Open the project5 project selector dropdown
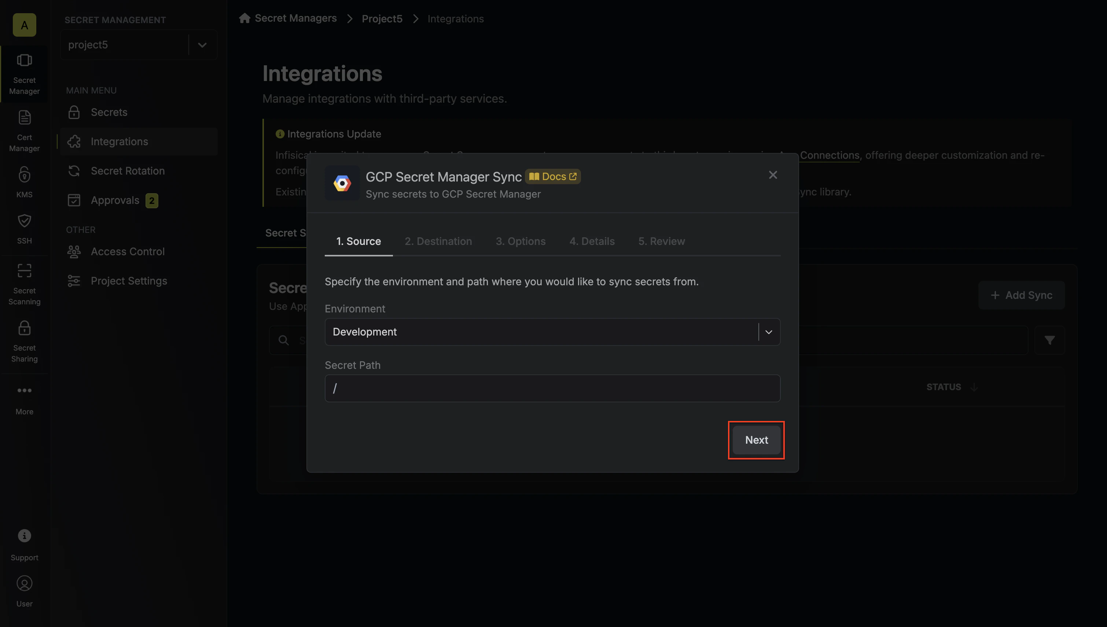The height and width of the screenshot is (627, 1107). tap(139, 45)
